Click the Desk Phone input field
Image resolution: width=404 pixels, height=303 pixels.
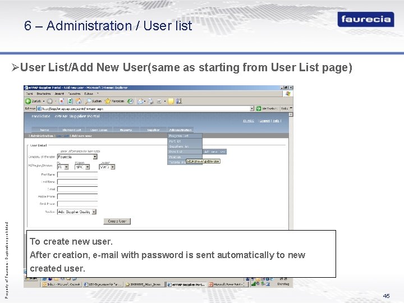(x=77, y=204)
